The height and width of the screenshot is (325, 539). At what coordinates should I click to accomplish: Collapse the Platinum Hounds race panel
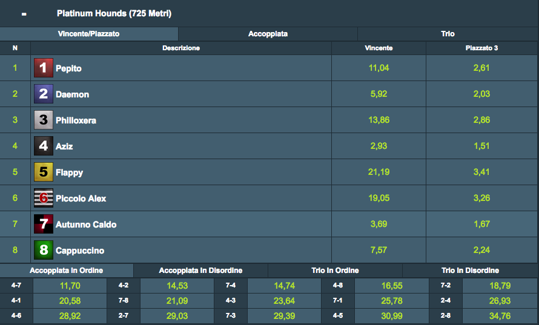(x=24, y=14)
